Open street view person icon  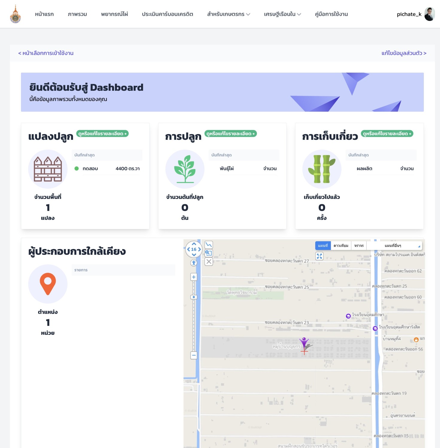(194, 263)
